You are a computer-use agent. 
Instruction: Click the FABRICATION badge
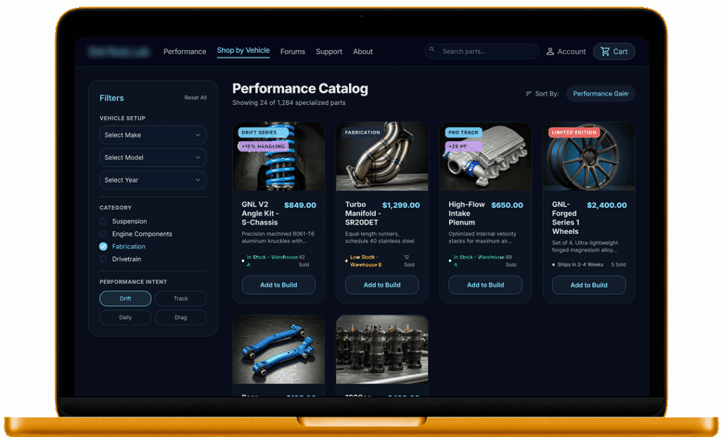pos(363,133)
